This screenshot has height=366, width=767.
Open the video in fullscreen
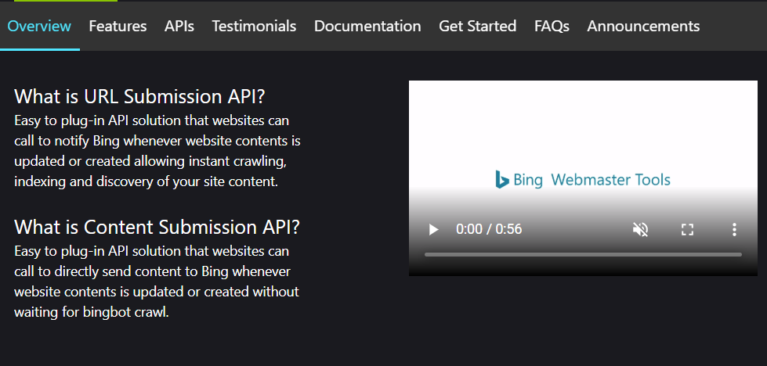click(x=687, y=229)
